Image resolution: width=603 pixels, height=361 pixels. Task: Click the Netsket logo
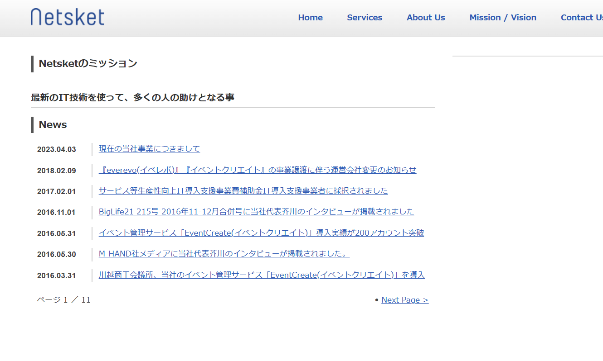point(67,17)
